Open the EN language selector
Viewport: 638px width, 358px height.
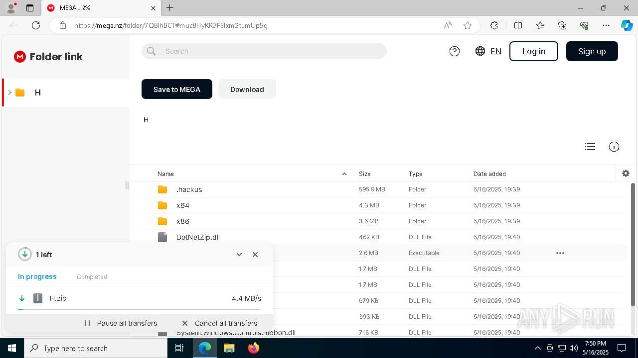[496, 51]
